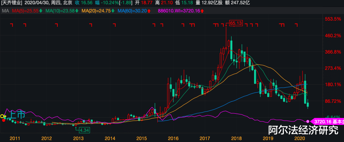Select the MA(60)=30.20 legend entry
The height and width of the screenshot is (142, 344).
pyautogui.click(x=132, y=11)
